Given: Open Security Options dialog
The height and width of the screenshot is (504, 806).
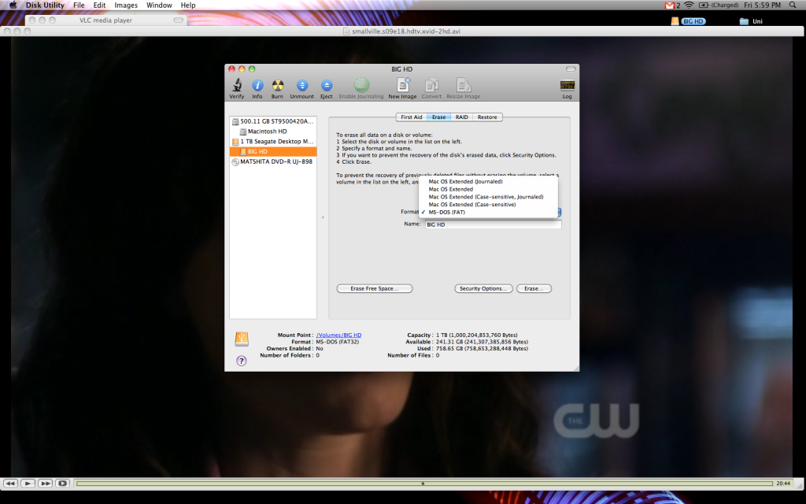Looking at the screenshot, I should tap(483, 288).
